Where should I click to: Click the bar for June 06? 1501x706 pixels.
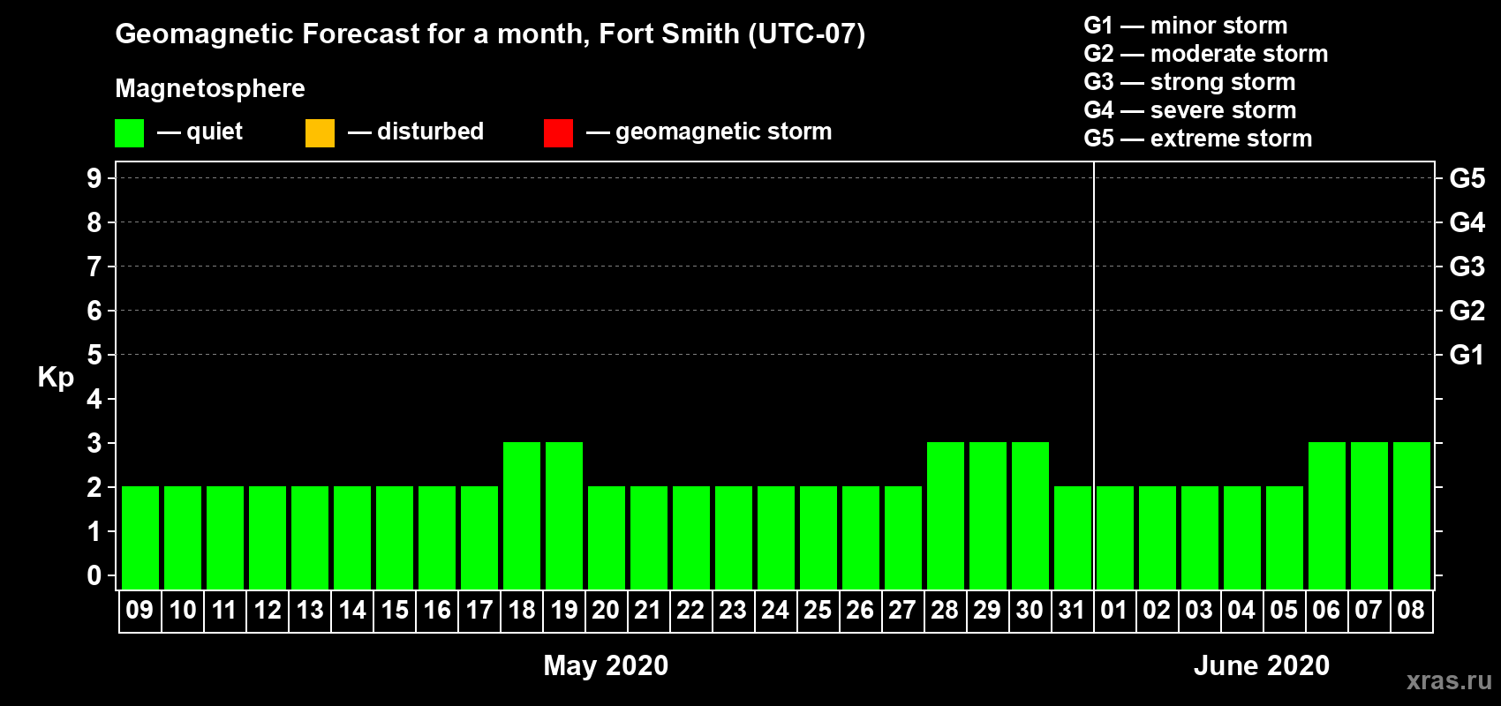coord(1327,515)
